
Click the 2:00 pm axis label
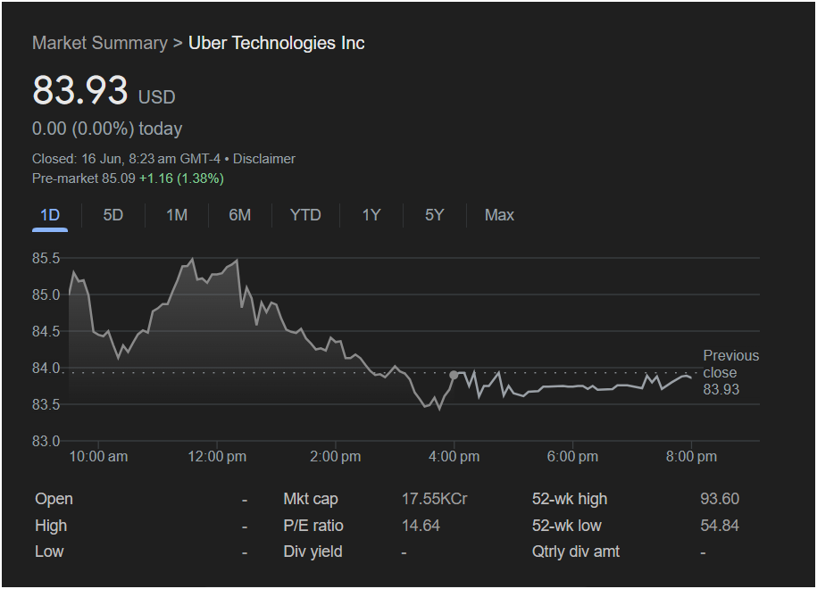point(336,457)
